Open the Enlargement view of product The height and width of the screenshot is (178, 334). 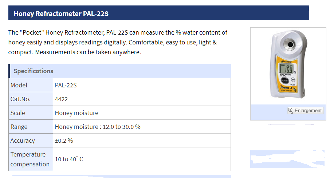305,111
